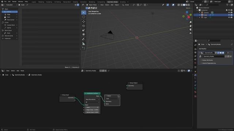Open the Render properties tab icon

pos(195,49)
